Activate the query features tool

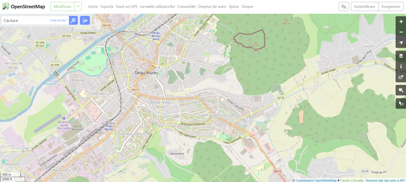click(401, 103)
